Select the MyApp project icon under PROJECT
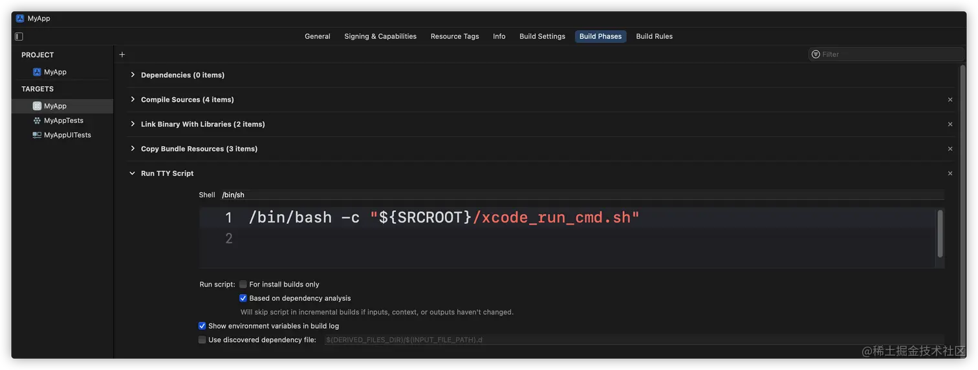 point(37,72)
